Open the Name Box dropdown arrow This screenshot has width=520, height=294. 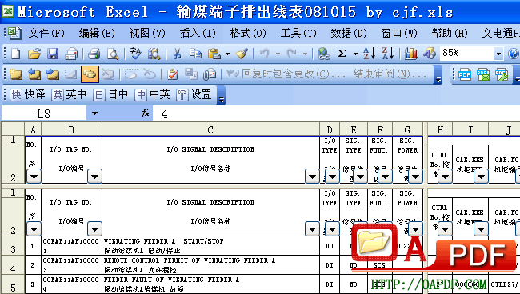tap(94, 113)
